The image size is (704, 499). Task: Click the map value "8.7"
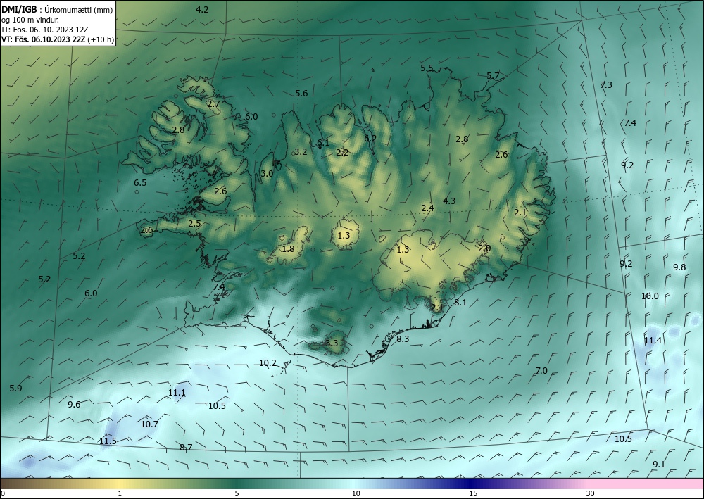(x=186, y=448)
